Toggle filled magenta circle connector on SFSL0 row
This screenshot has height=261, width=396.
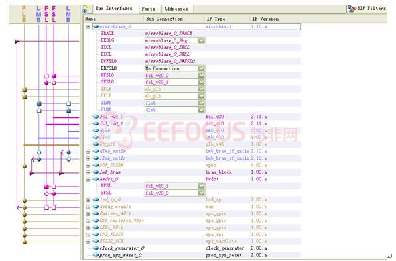[46, 83]
